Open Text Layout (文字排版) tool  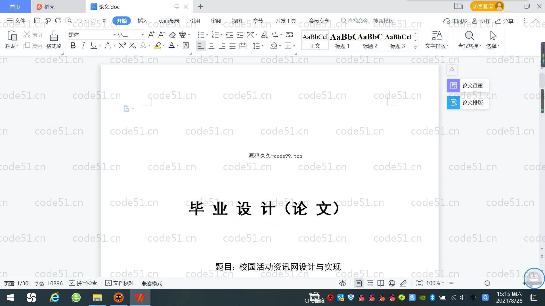click(x=437, y=40)
